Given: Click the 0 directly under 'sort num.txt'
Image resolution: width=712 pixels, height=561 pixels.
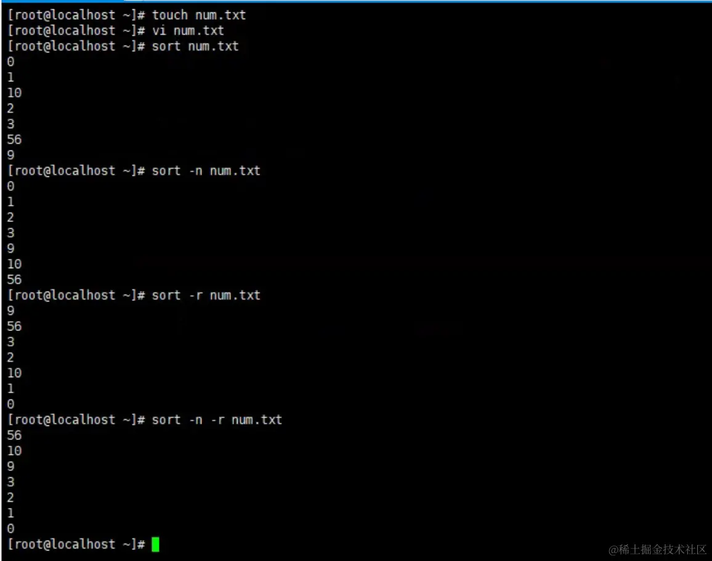Looking at the screenshot, I should click(x=11, y=62).
